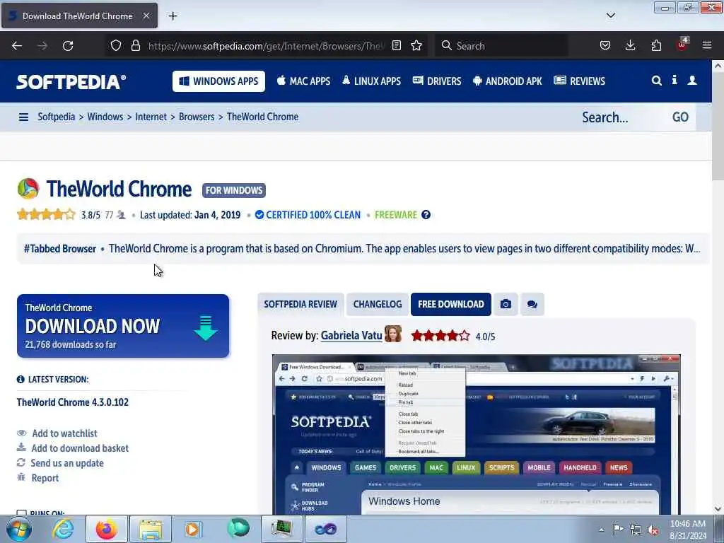Open the Firefox downloads panel icon
The height and width of the screenshot is (543, 724).
pyautogui.click(x=630, y=45)
